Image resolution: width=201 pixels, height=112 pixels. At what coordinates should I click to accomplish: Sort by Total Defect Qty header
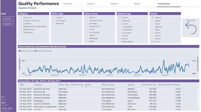point(149,85)
